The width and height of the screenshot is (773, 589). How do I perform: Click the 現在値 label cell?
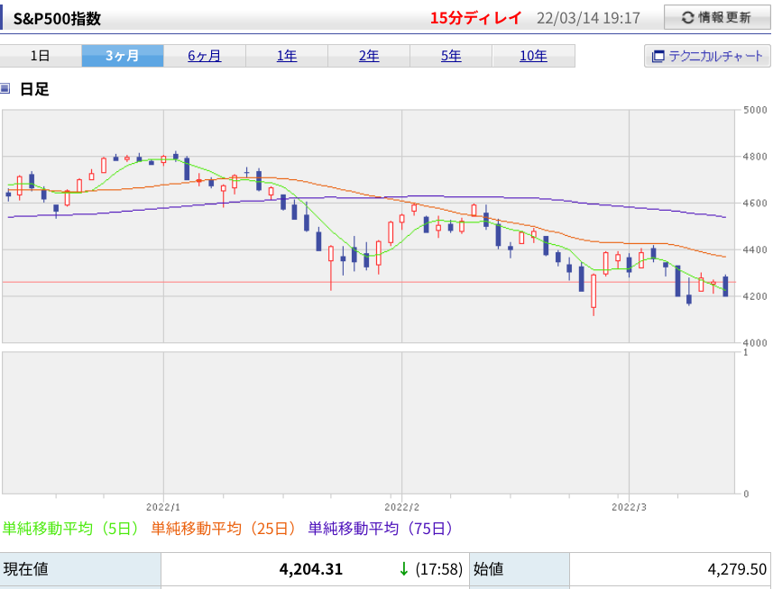tap(80, 569)
